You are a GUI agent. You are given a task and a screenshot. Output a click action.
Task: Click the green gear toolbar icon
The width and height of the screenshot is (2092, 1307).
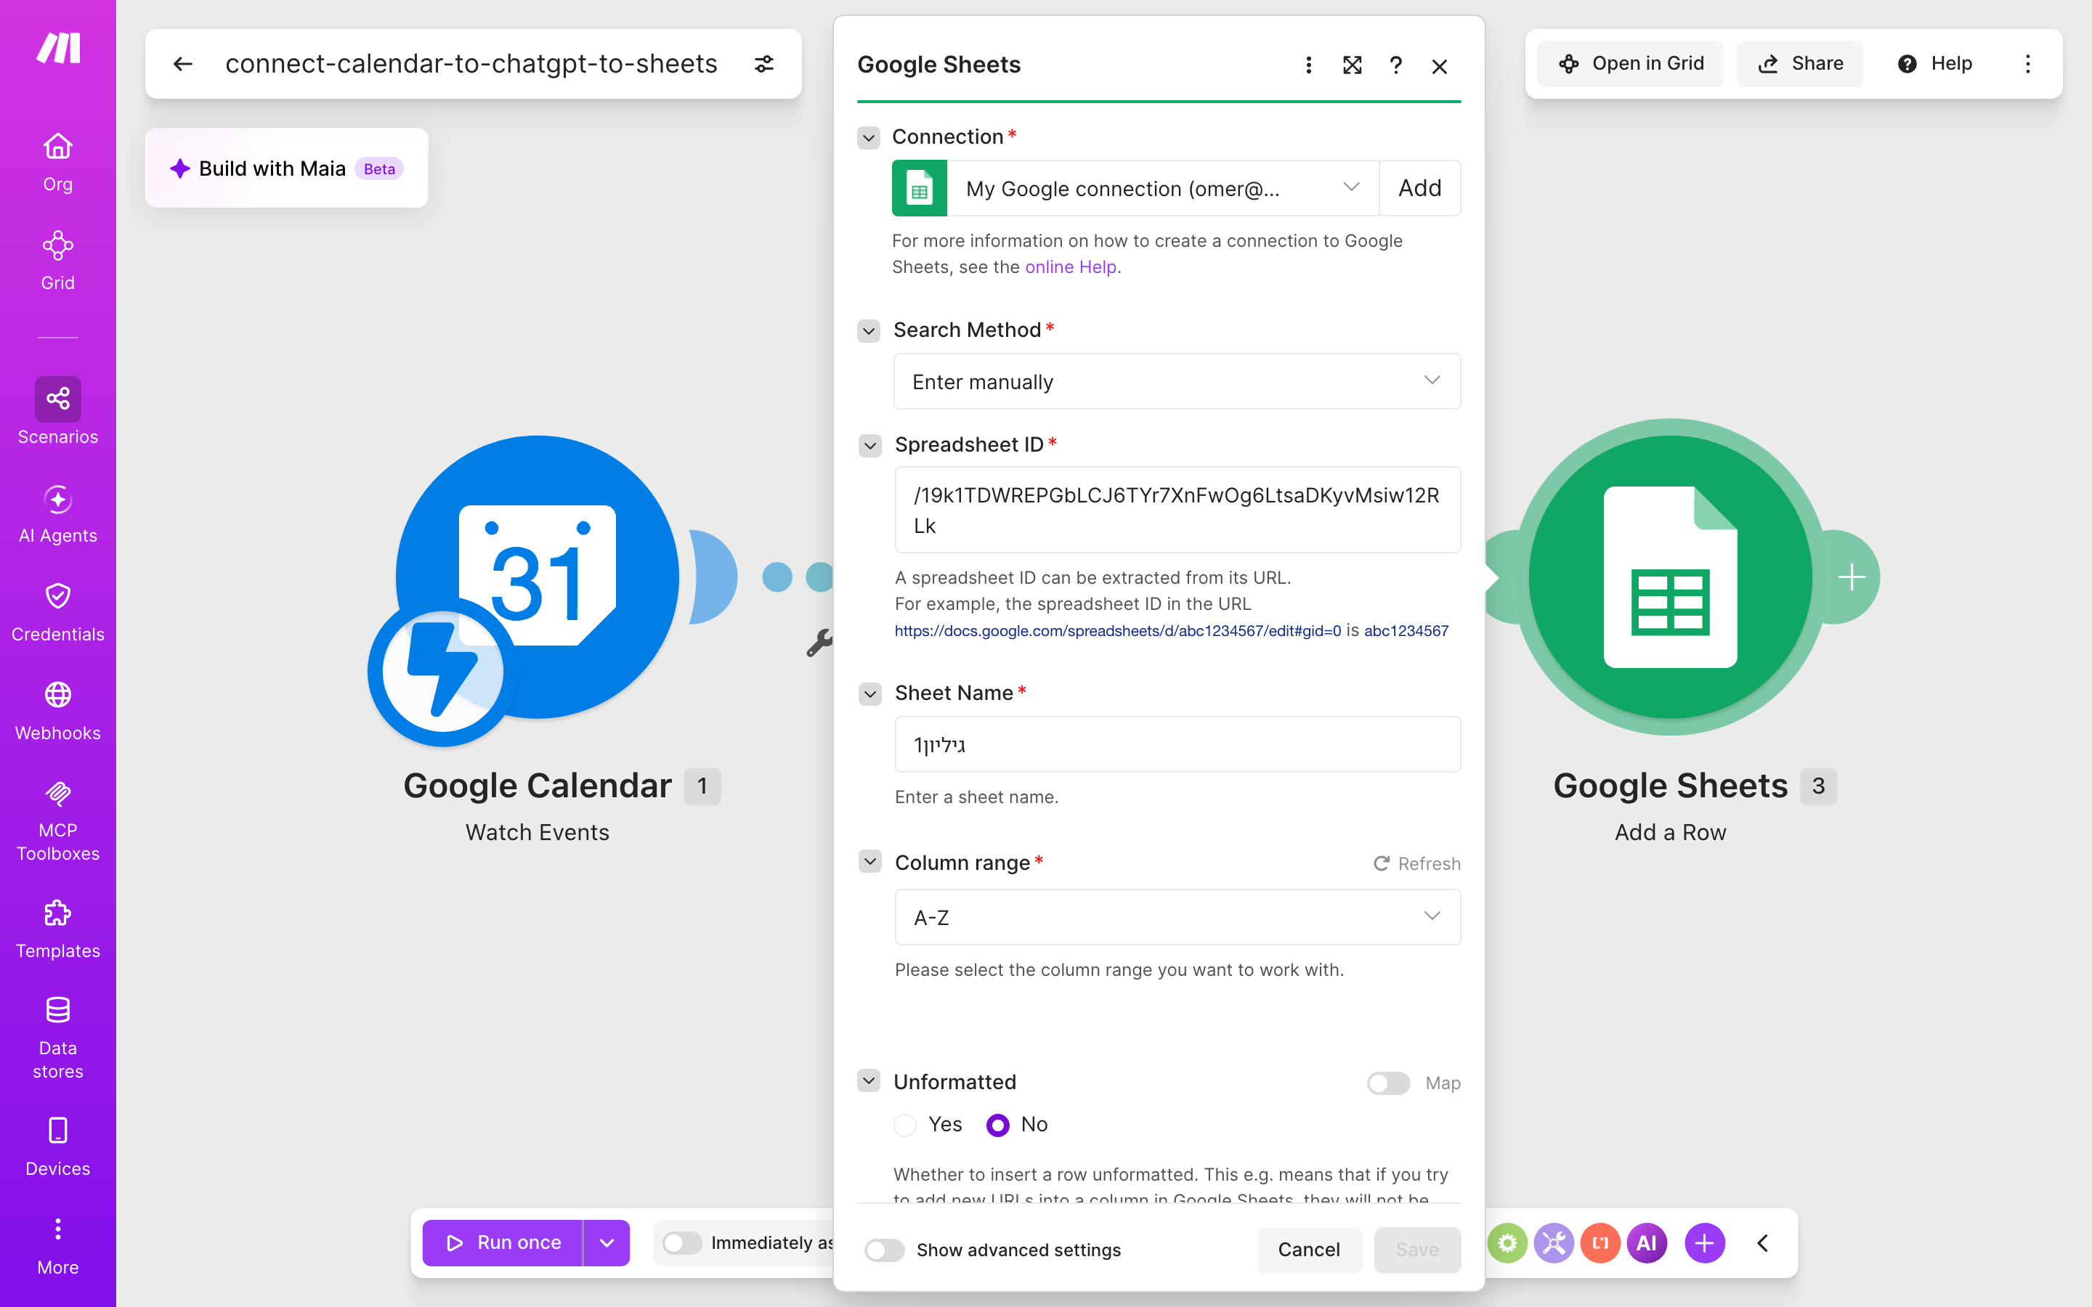click(x=1508, y=1243)
